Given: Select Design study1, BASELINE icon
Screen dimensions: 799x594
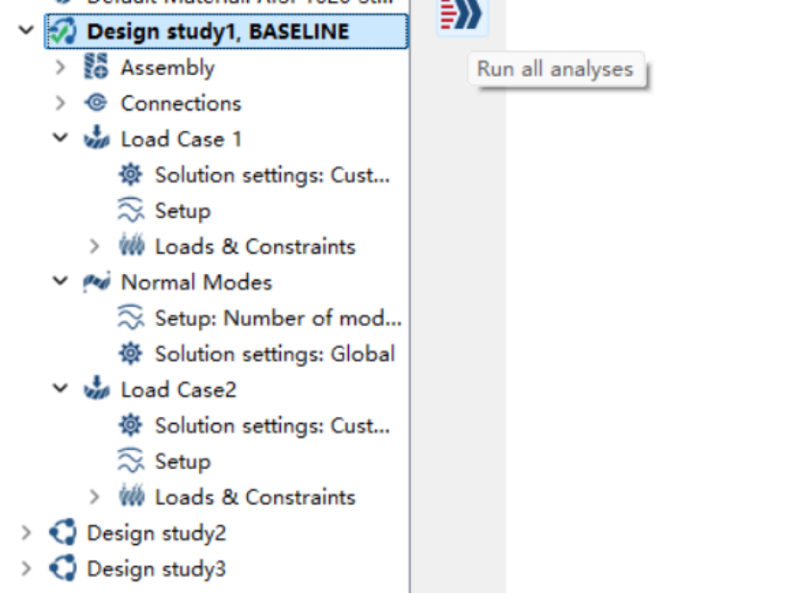Looking at the screenshot, I should (62, 32).
